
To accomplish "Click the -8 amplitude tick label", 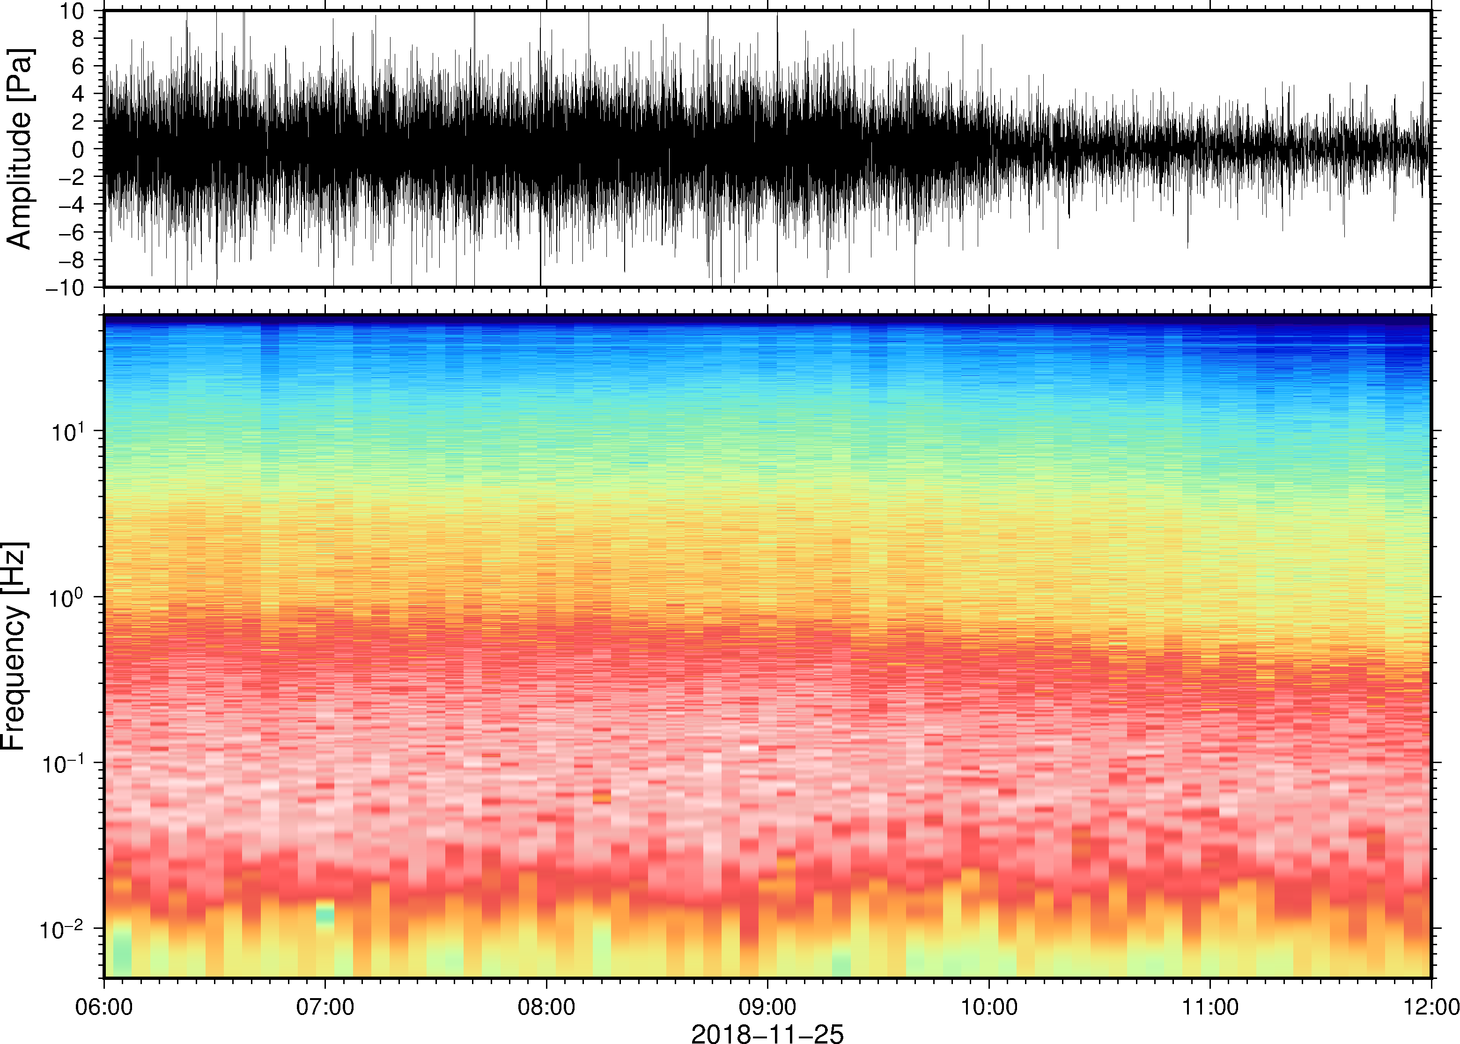I will [x=71, y=260].
